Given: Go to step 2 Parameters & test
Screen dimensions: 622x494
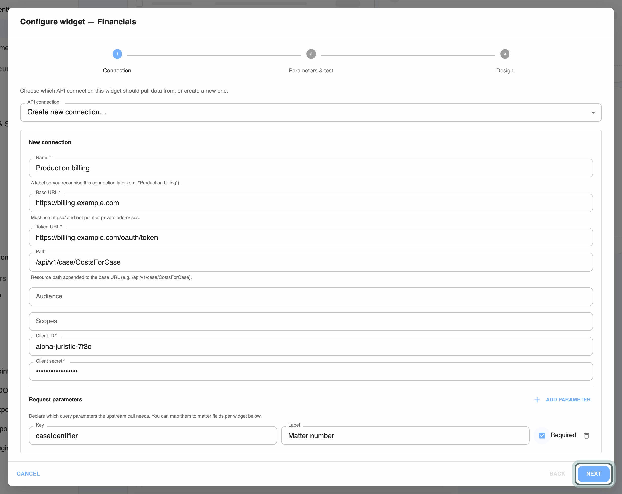Looking at the screenshot, I should [311, 54].
